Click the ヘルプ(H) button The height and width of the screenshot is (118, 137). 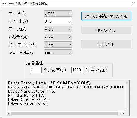[106, 44]
